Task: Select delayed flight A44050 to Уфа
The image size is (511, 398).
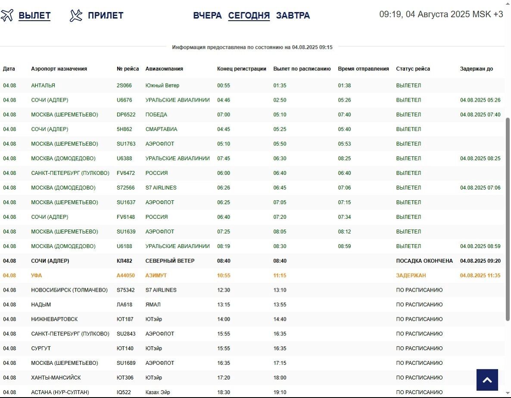Action: tap(126, 275)
